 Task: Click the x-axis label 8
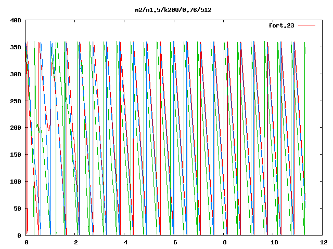(x=225, y=242)
